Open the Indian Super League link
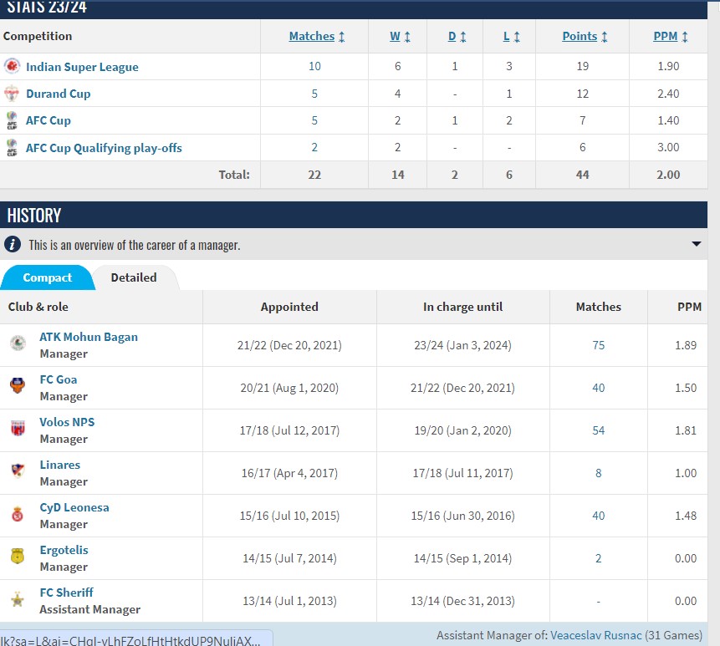 (x=82, y=67)
